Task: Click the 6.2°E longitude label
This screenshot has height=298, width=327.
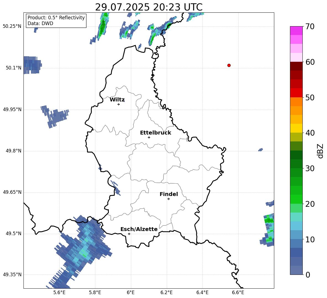Action: tap(167, 292)
